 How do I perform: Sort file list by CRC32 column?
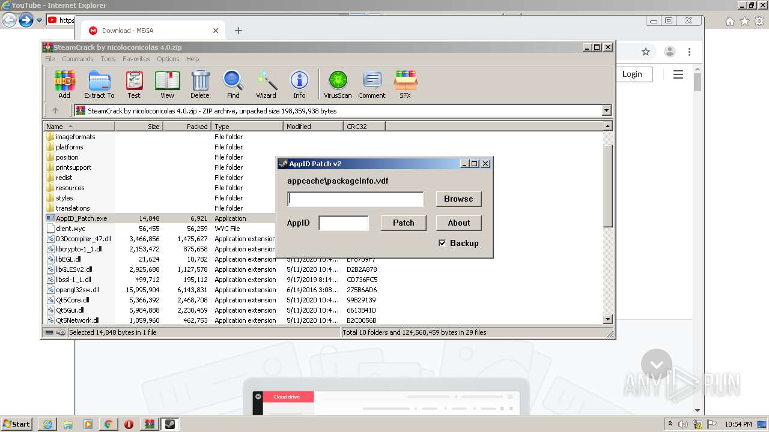coord(364,127)
